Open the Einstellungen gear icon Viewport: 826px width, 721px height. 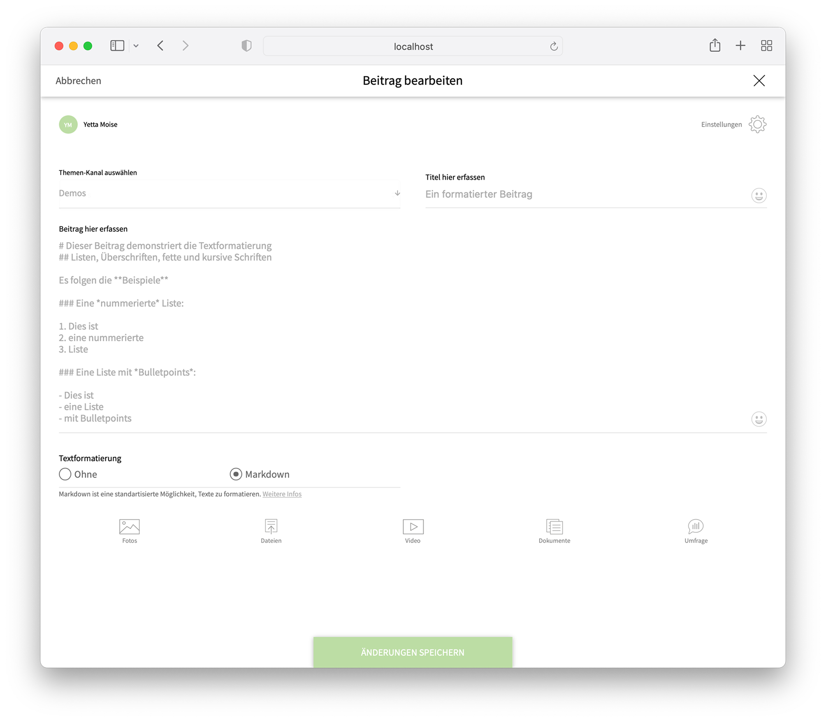(757, 124)
